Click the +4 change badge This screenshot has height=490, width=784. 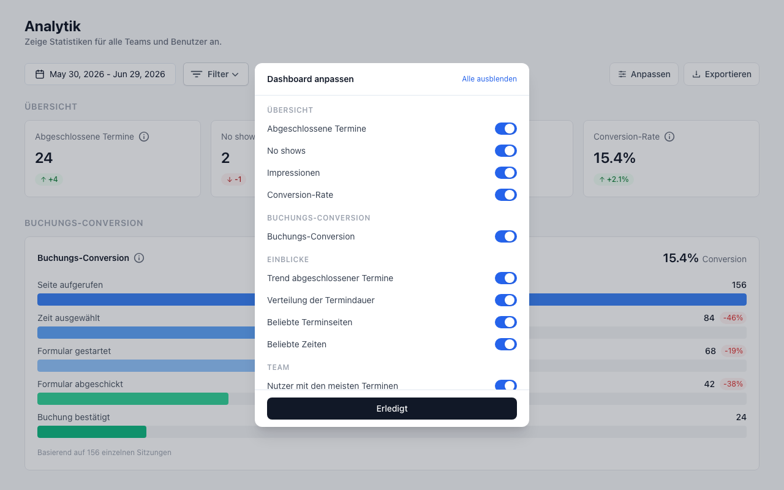49,179
